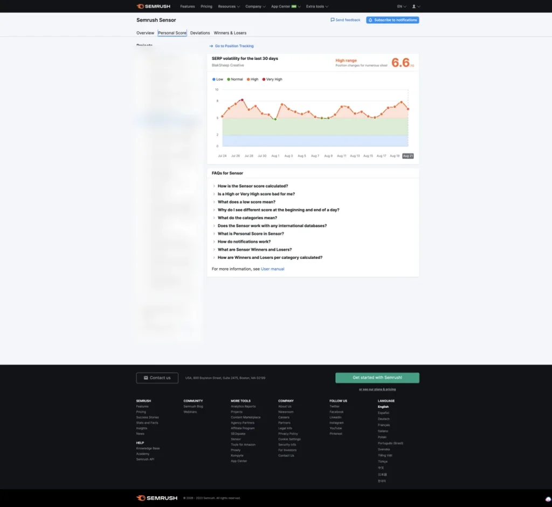552x507 pixels.
Task: Expand 'What are Sensor Winners and Losers?'
Action: coord(254,249)
